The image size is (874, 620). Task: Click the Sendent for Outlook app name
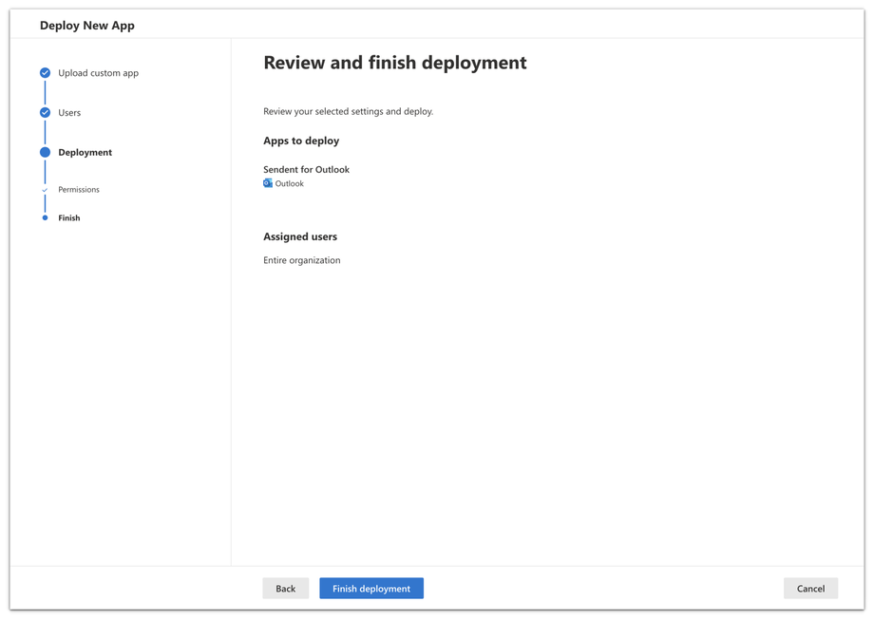(306, 169)
